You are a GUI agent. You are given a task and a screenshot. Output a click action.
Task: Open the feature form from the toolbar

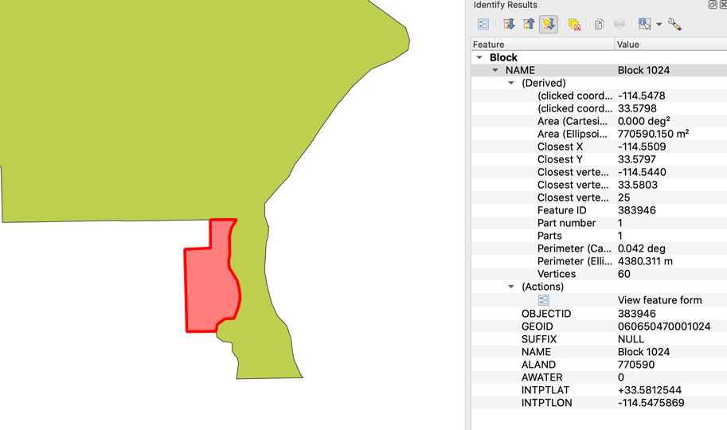[x=483, y=24]
